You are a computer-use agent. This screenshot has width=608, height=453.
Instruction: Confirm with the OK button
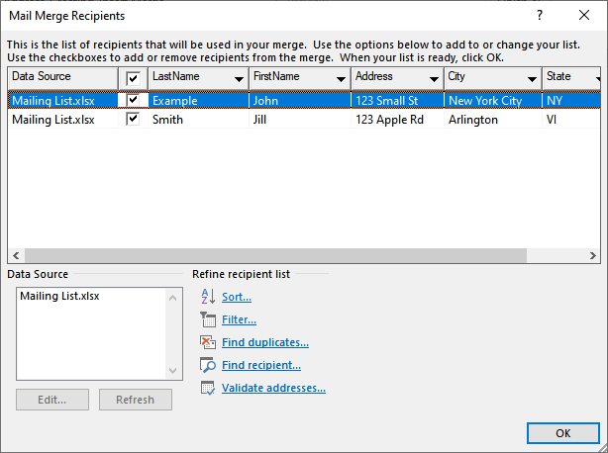tap(563, 433)
